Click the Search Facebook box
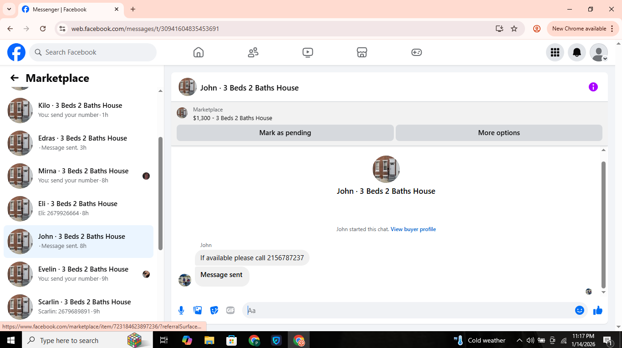622x348 pixels. tap(93, 52)
